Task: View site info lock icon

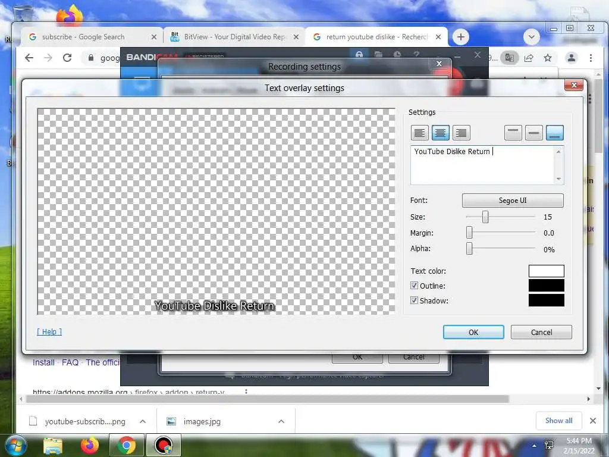Action: 91,58
